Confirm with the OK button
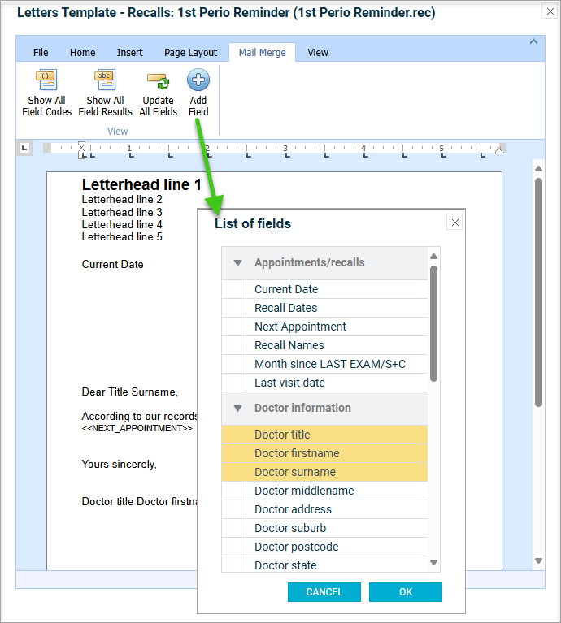This screenshot has width=561, height=623. [405, 592]
